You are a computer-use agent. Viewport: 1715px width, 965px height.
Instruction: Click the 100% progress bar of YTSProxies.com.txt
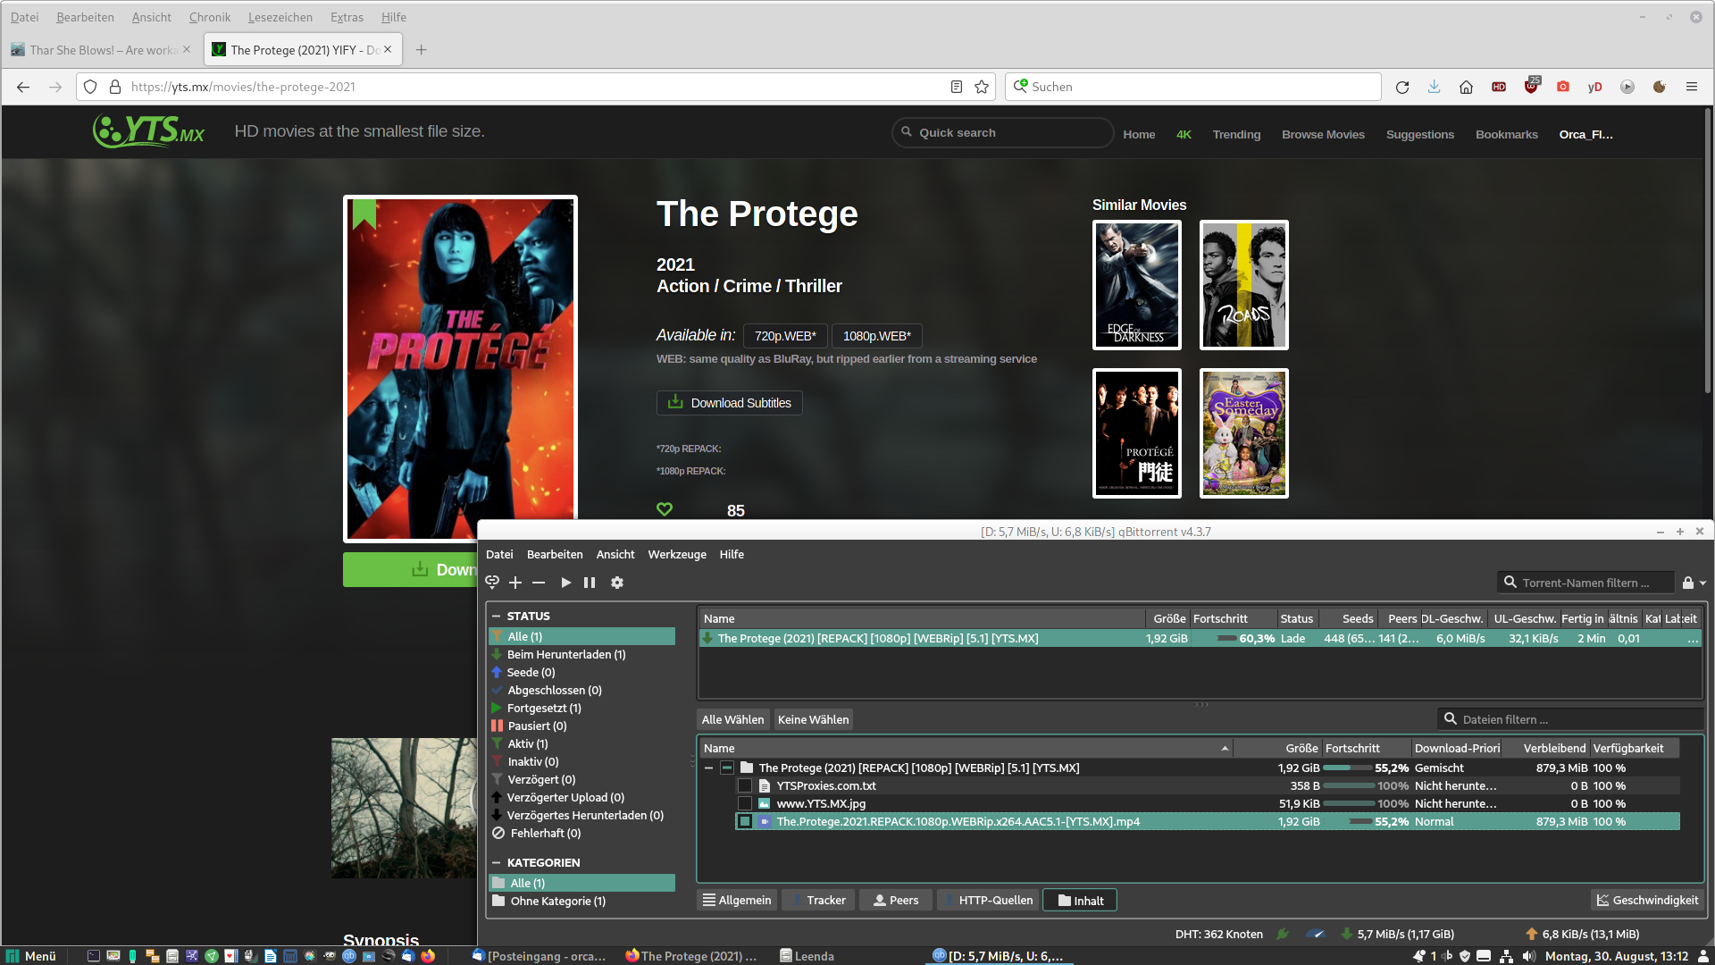click(1367, 785)
